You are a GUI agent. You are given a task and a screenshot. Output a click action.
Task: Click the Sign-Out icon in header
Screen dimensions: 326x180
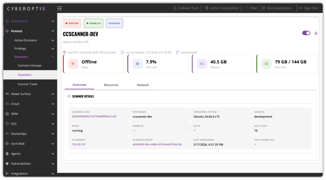[x=301, y=8]
